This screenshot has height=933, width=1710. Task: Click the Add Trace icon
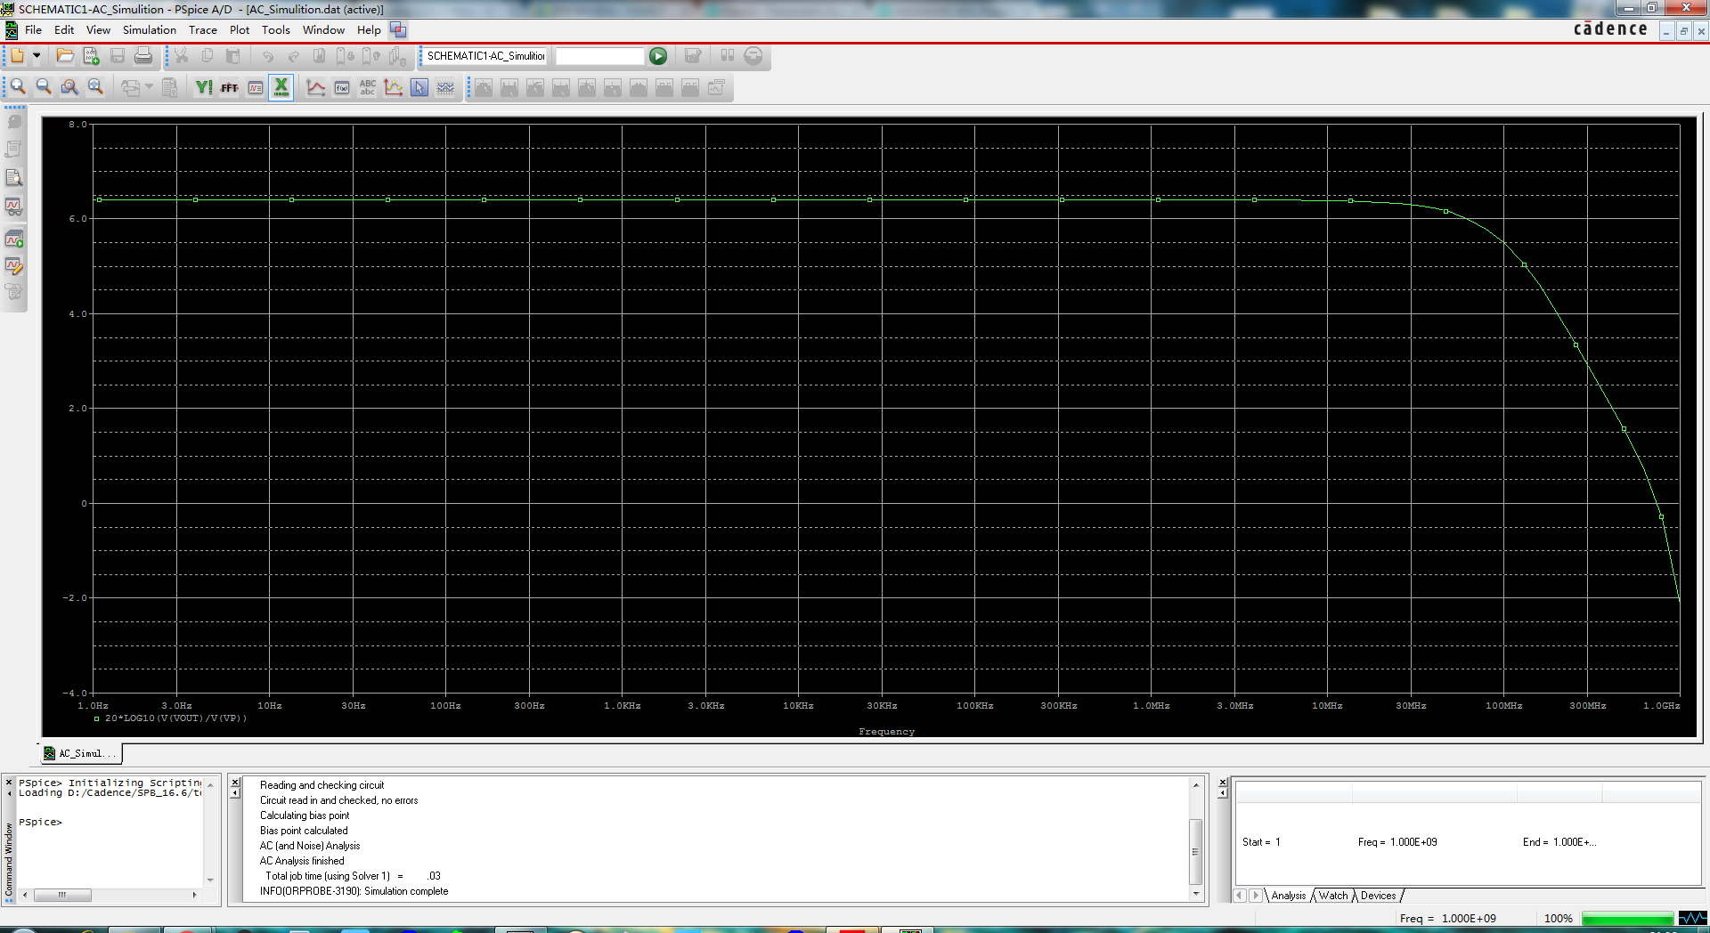(316, 87)
